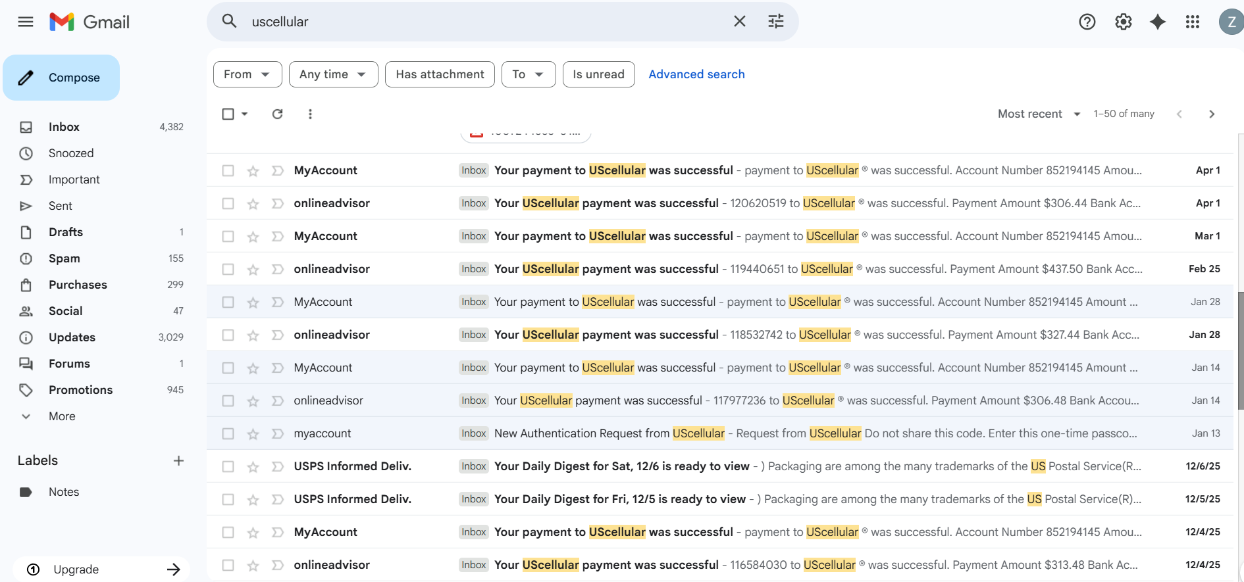The image size is (1244, 582).
Task: Open the Advanced search link
Action: click(x=696, y=74)
